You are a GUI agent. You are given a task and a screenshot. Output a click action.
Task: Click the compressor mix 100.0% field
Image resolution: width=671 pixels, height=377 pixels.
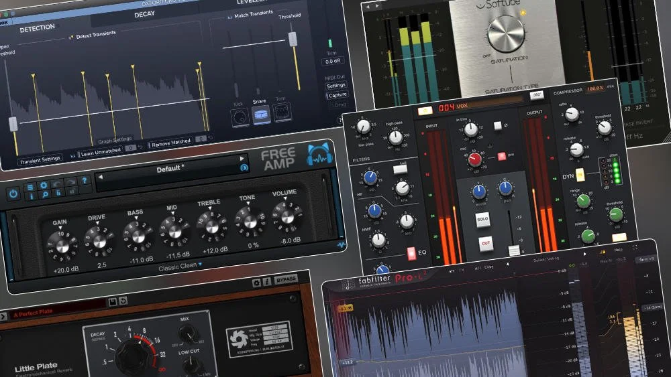pos(595,88)
